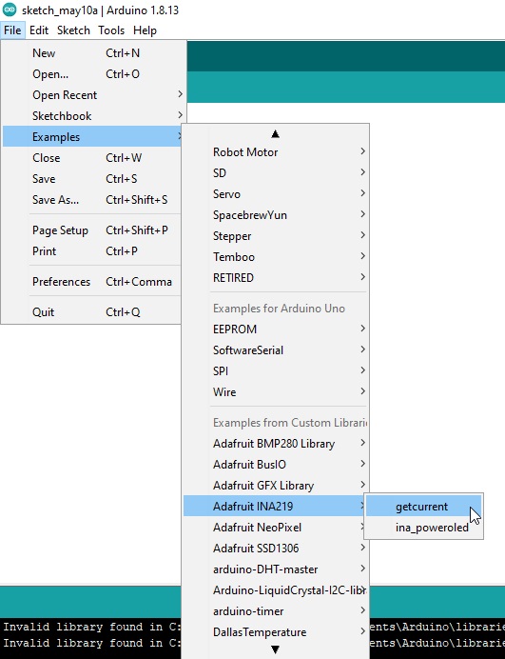Open the File menu
This screenshot has width=505, height=659.
coord(12,30)
